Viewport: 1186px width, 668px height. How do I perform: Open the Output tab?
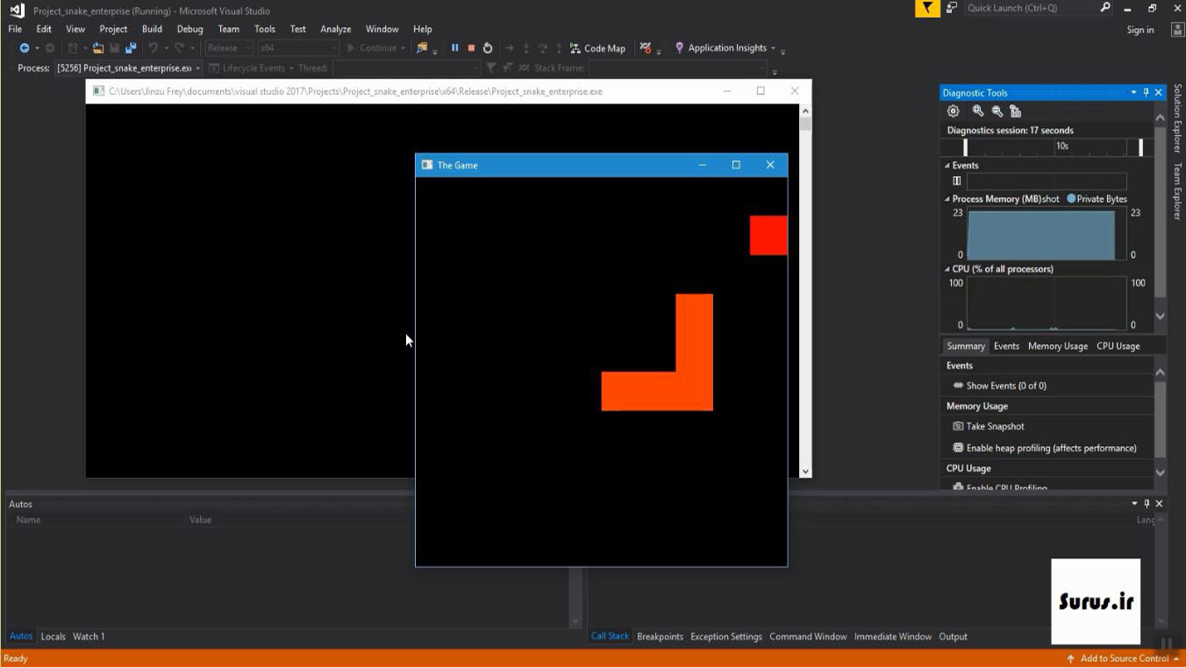click(x=953, y=636)
